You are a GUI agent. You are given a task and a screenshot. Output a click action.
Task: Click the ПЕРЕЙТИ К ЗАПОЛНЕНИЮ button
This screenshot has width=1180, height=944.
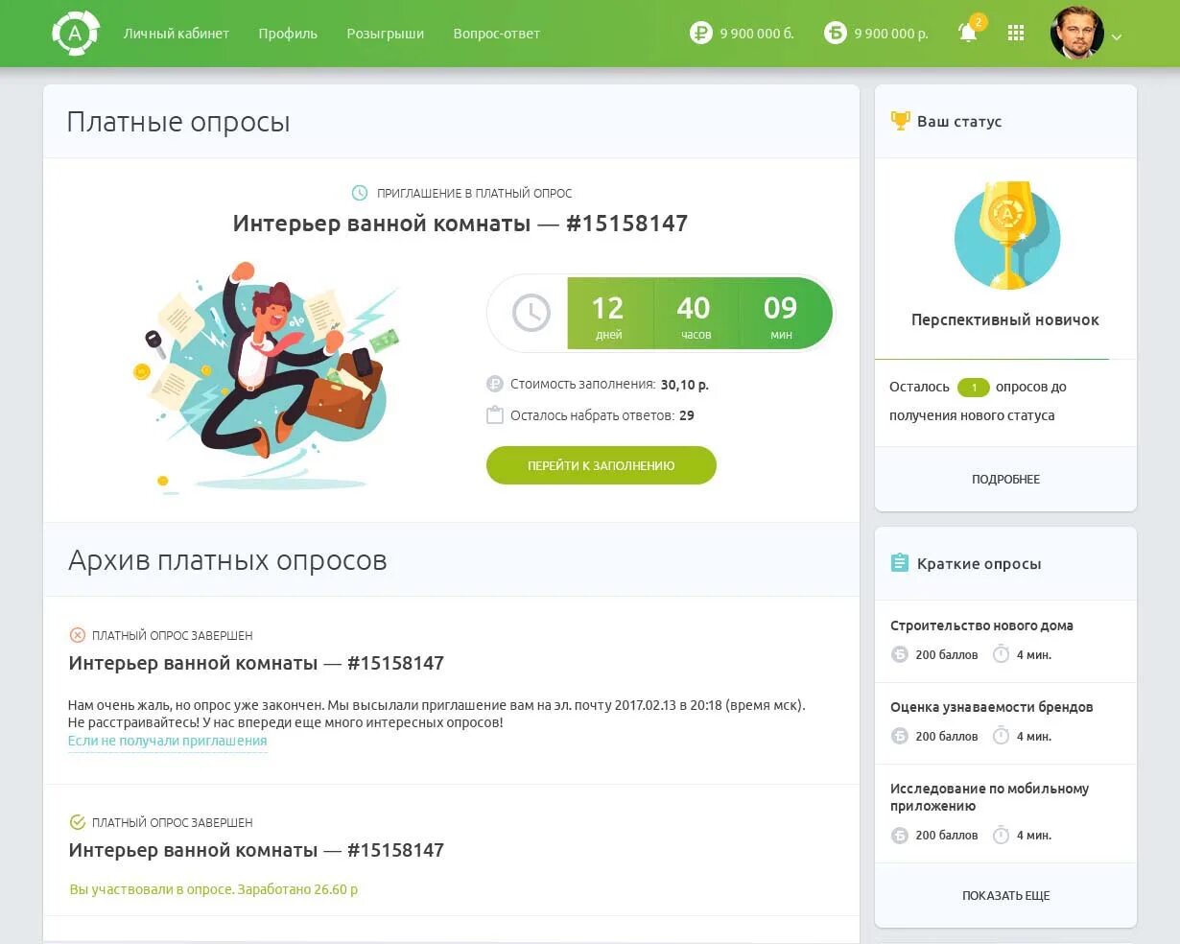(602, 465)
